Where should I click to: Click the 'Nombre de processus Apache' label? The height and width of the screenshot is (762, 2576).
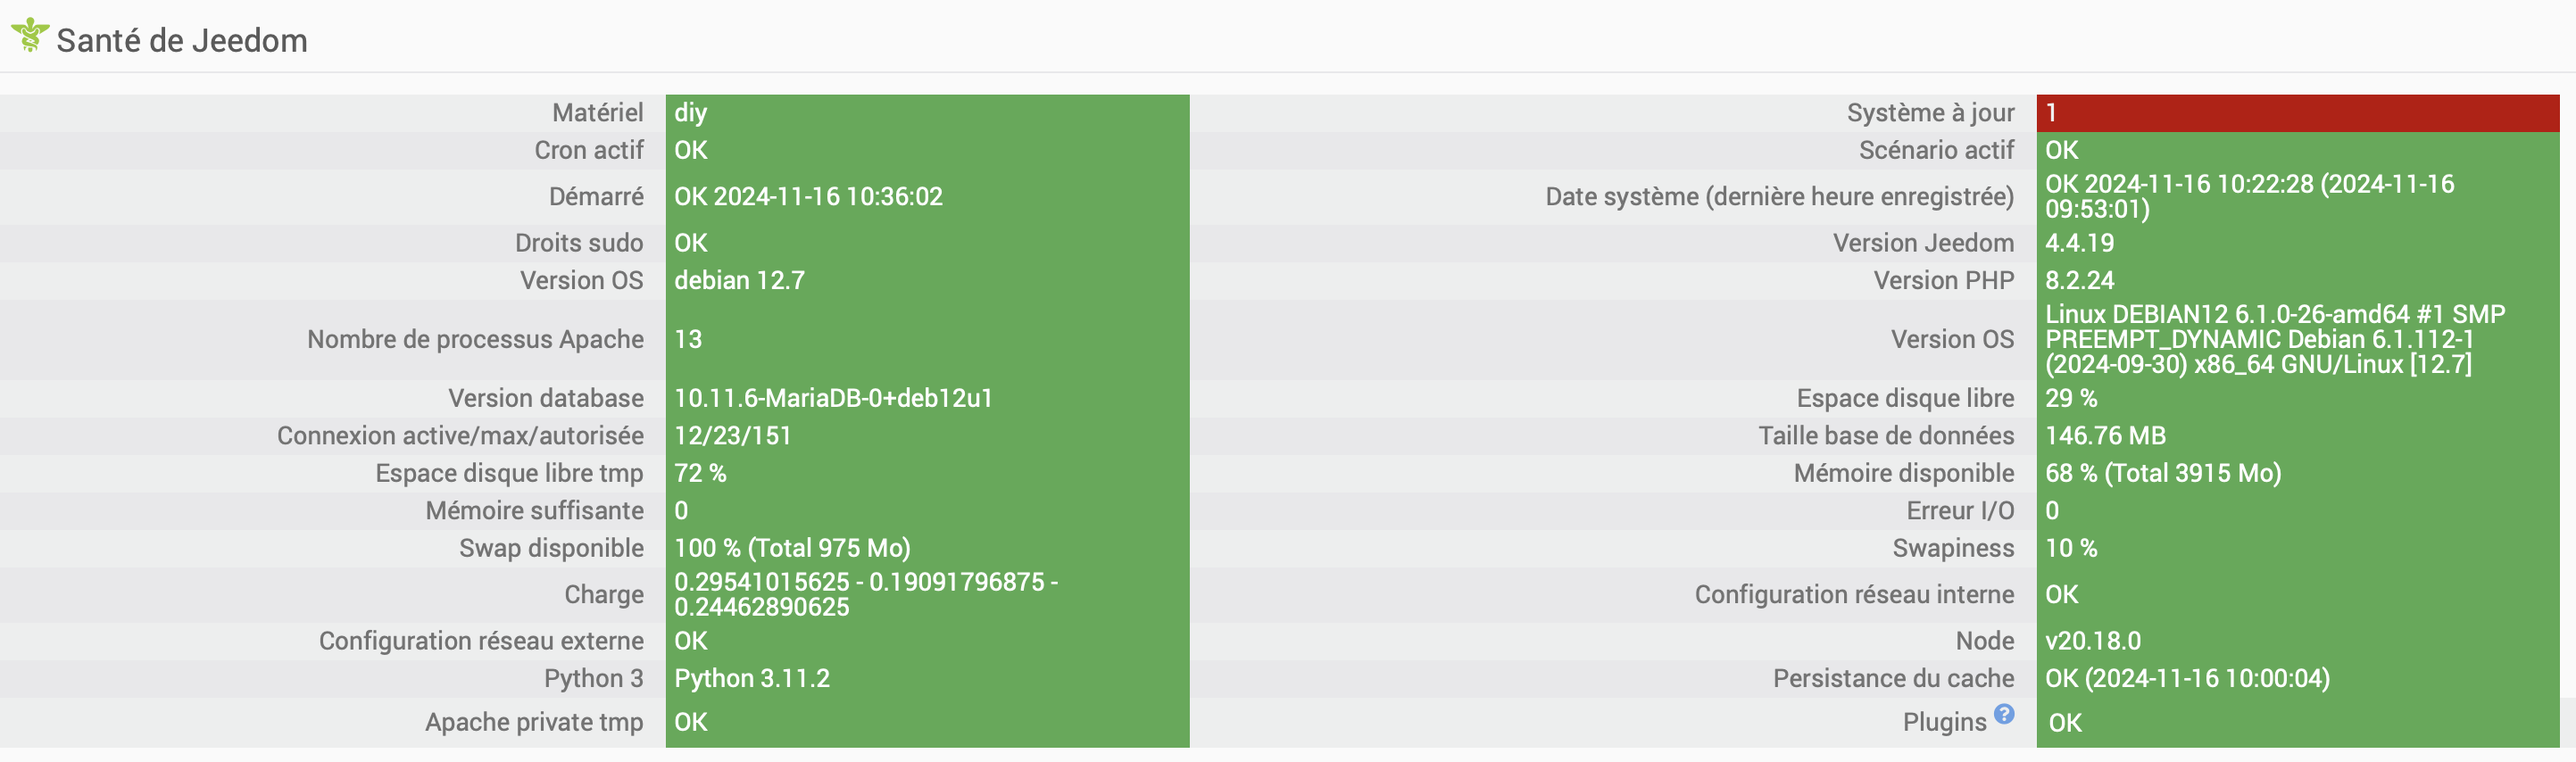pyautogui.click(x=475, y=339)
